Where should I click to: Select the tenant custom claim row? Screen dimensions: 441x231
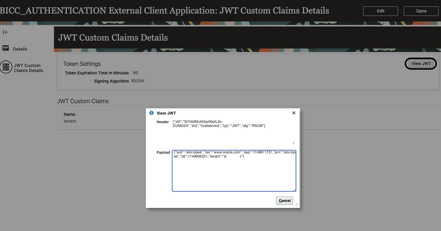coord(70,121)
